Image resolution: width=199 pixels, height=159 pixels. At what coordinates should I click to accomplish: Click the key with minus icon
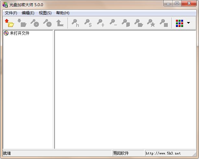pyautogui.click(x=113, y=23)
